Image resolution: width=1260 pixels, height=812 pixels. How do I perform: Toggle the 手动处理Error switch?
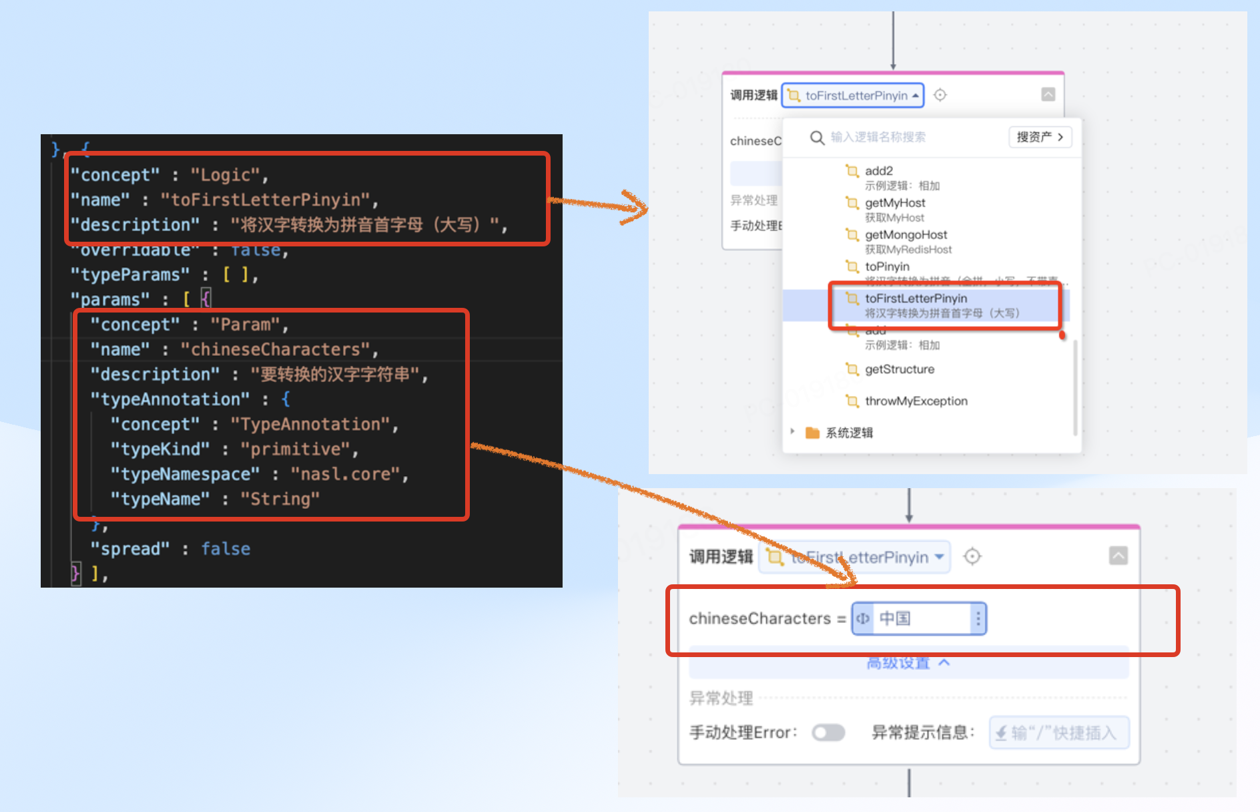tap(828, 733)
